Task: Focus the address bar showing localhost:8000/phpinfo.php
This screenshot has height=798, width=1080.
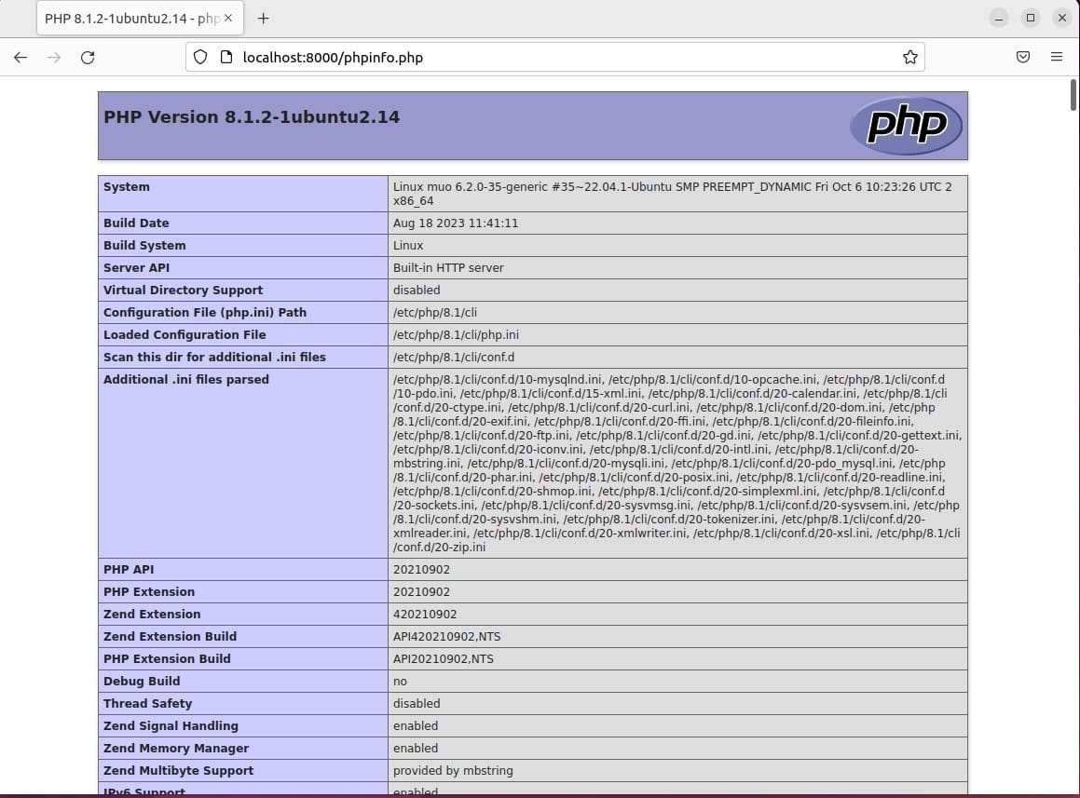Action: (554, 57)
